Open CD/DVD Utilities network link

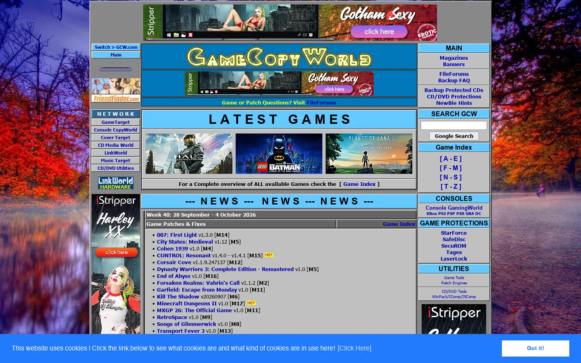pyautogui.click(x=116, y=168)
